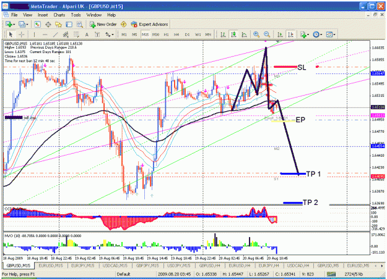
Task: Select the Crosshair tool
Action: [22, 35]
